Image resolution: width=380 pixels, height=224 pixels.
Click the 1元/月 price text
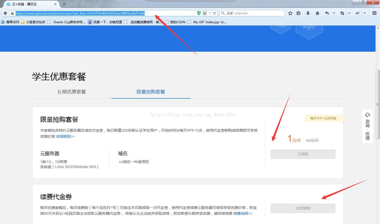coord(294,139)
